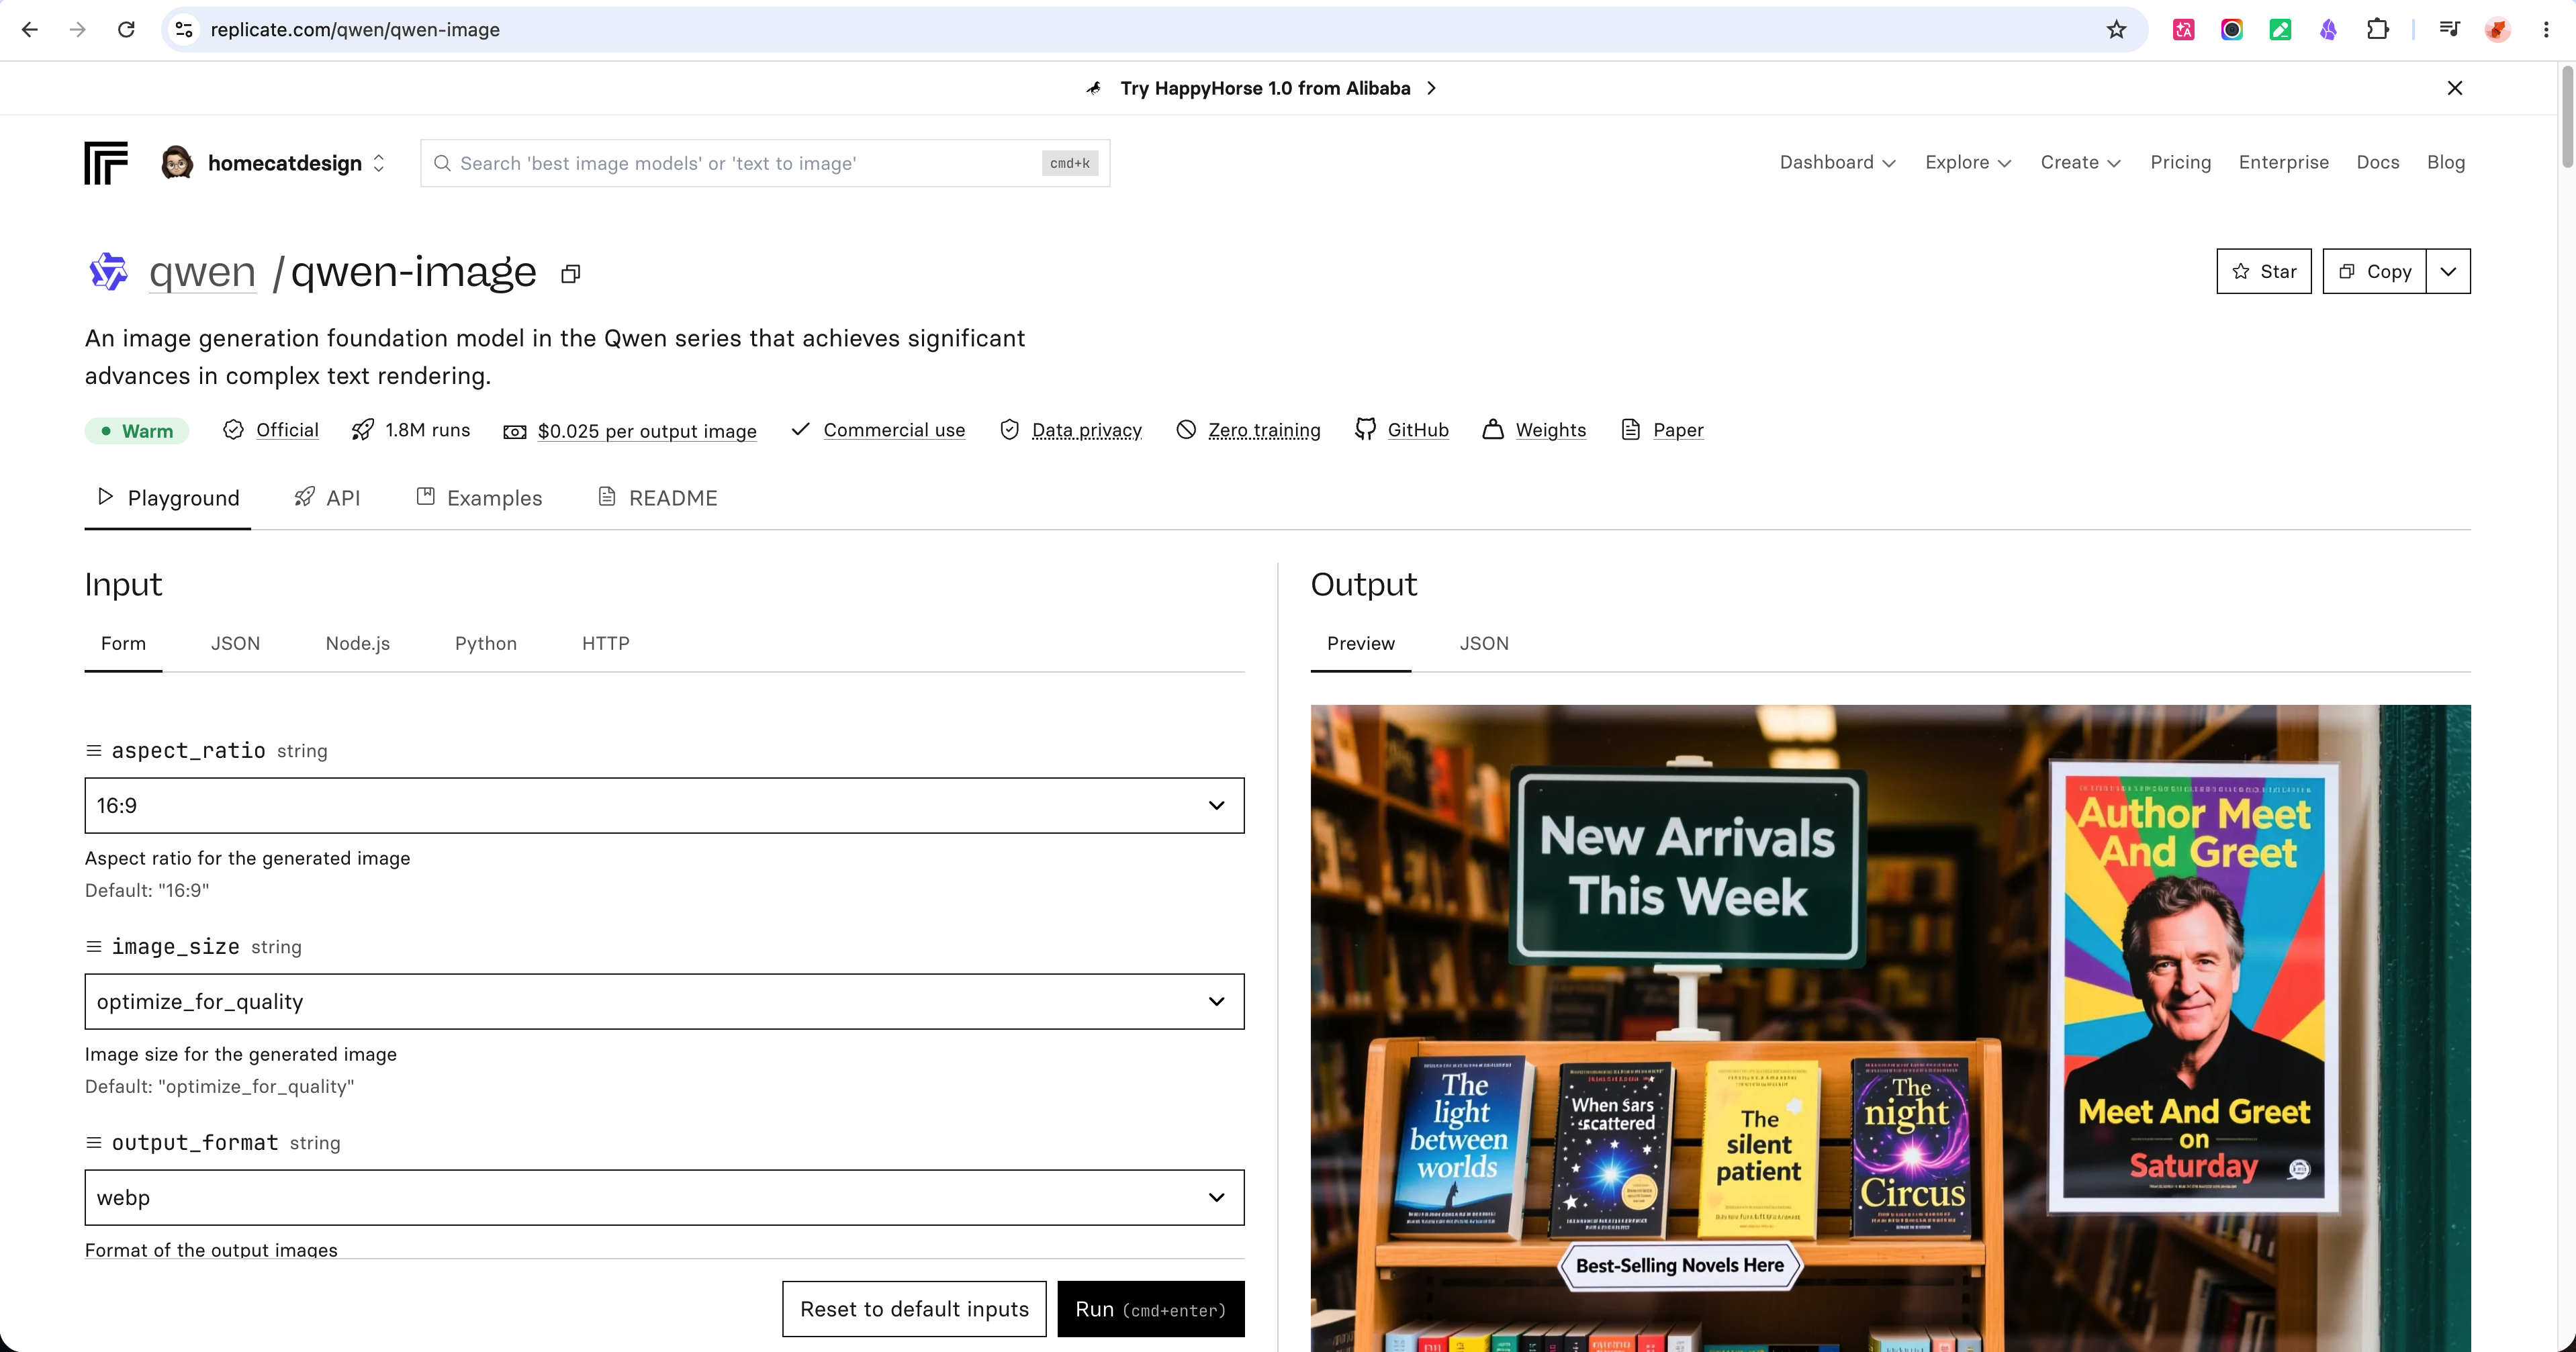
Task: Open site information icon in address bar
Action: (x=184, y=30)
